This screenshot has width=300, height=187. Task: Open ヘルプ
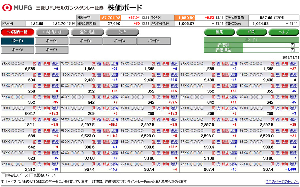[x=284, y=32]
